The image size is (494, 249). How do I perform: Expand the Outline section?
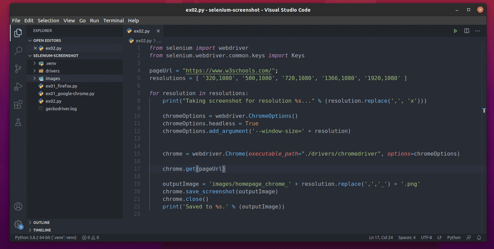[x=30, y=222]
